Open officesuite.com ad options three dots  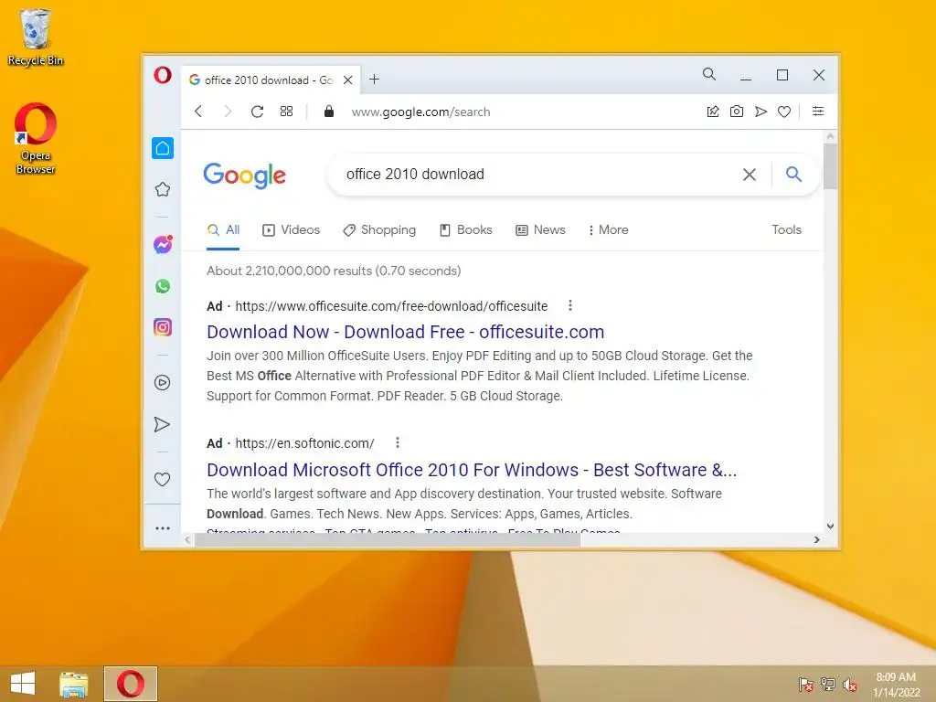[x=570, y=305]
